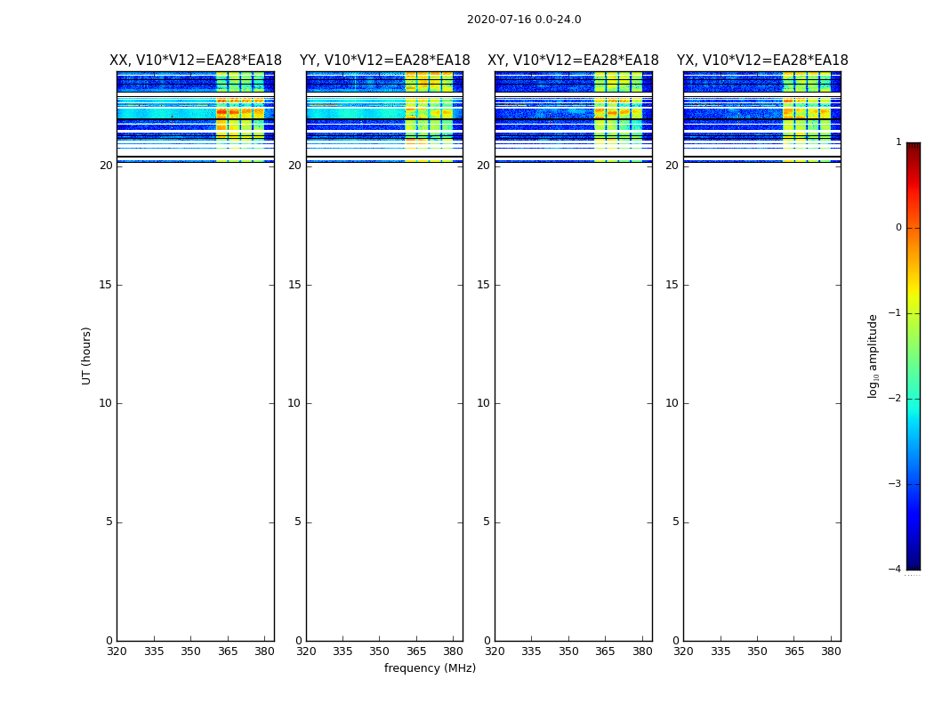Click the XY, V10*V12=EA28*EA18 panel title
Viewport: 934px width, 712px height.
573,61
